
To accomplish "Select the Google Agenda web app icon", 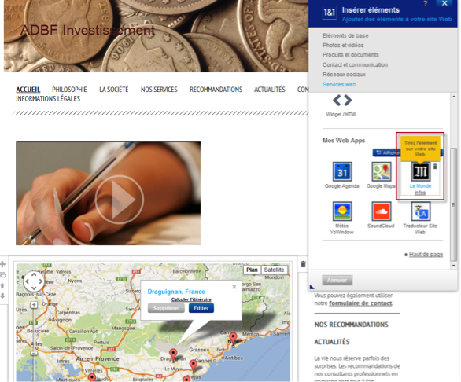I will coord(342,171).
